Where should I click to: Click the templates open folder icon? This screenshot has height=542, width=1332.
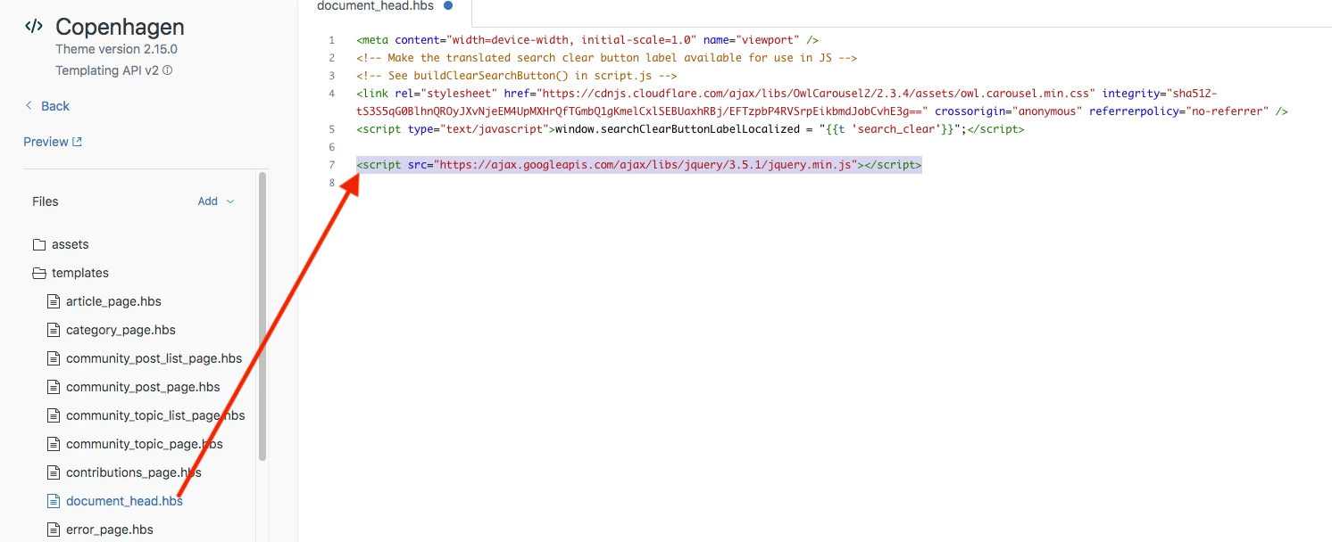[39, 273]
